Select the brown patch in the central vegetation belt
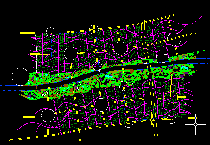 click(x=132, y=71)
